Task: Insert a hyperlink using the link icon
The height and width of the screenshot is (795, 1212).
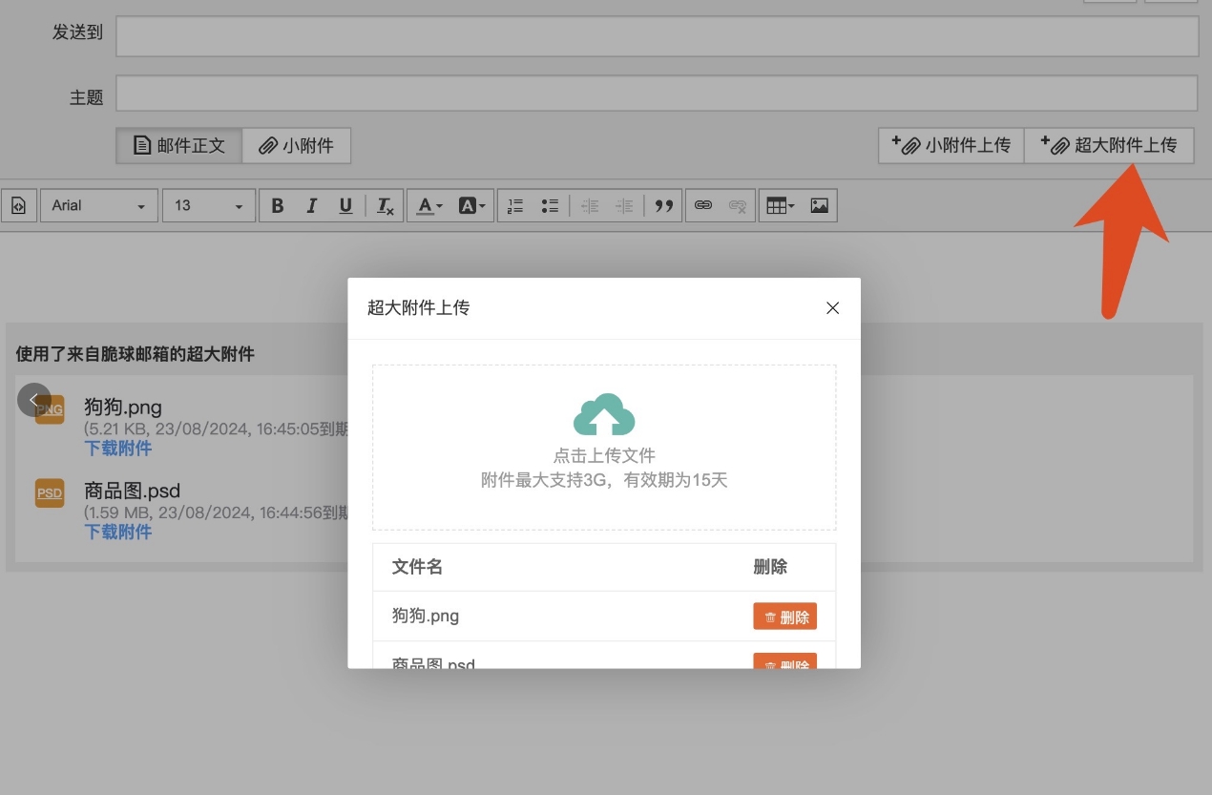Action: tap(701, 204)
